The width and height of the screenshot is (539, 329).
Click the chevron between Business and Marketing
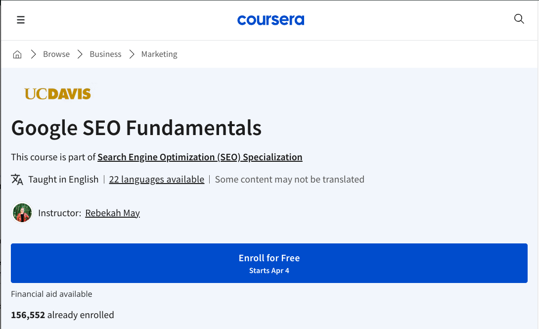point(132,54)
